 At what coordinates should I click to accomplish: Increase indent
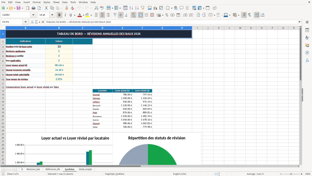(198, 15)
